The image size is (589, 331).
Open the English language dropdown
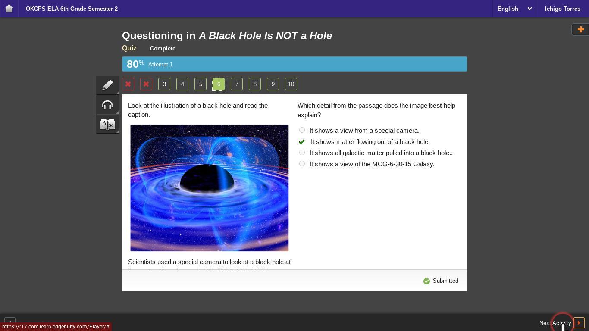514,9
